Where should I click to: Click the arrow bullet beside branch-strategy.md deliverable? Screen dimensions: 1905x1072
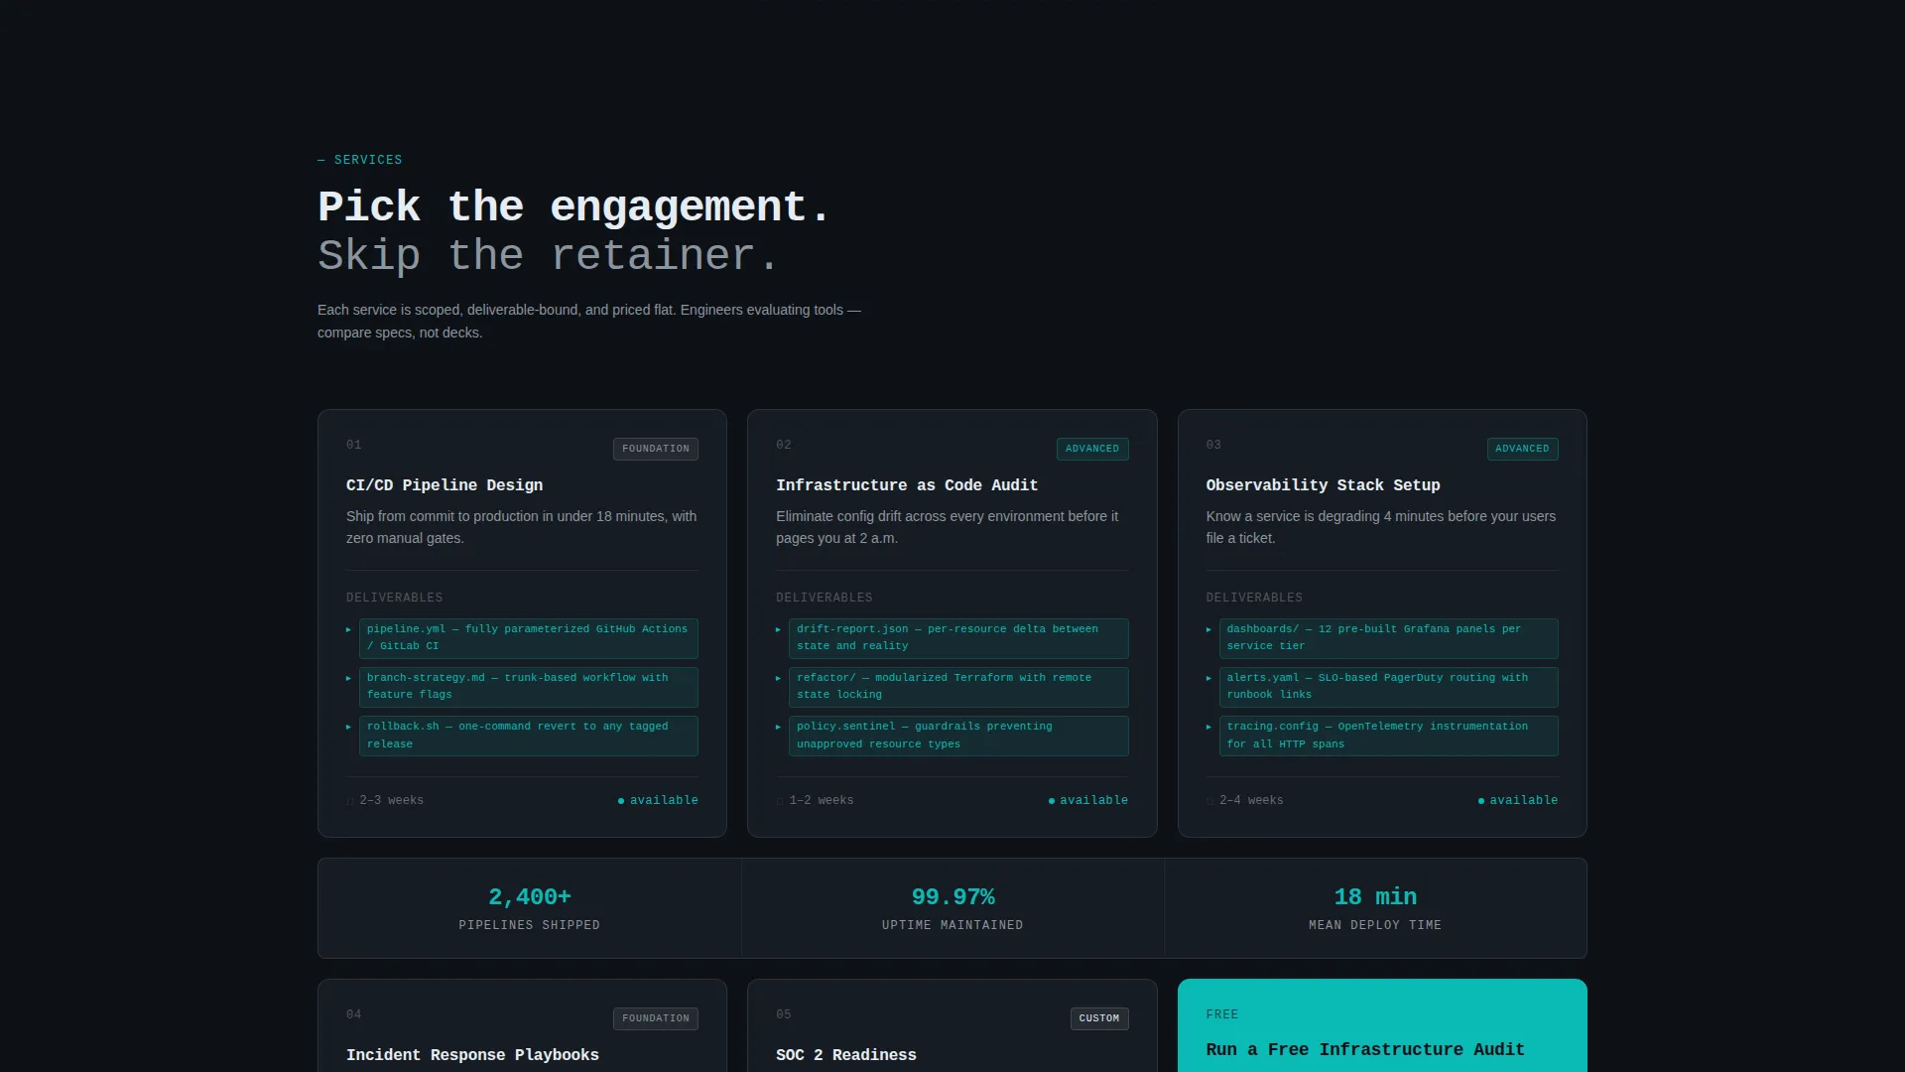(x=348, y=678)
